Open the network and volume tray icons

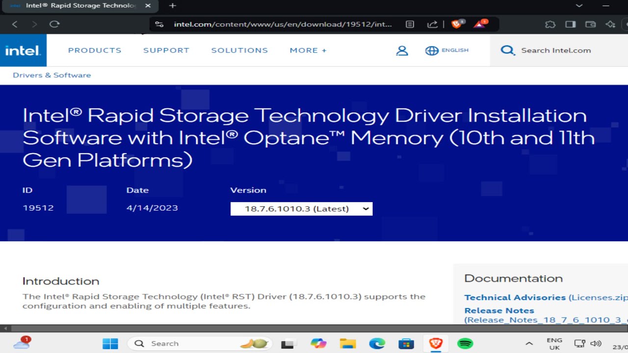coord(588,344)
